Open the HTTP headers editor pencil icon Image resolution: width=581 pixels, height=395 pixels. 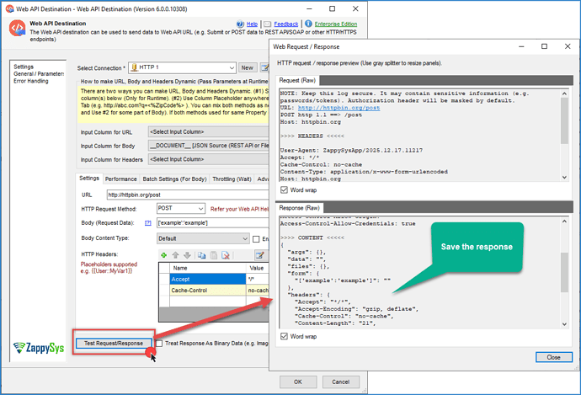click(x=260, y=255)
